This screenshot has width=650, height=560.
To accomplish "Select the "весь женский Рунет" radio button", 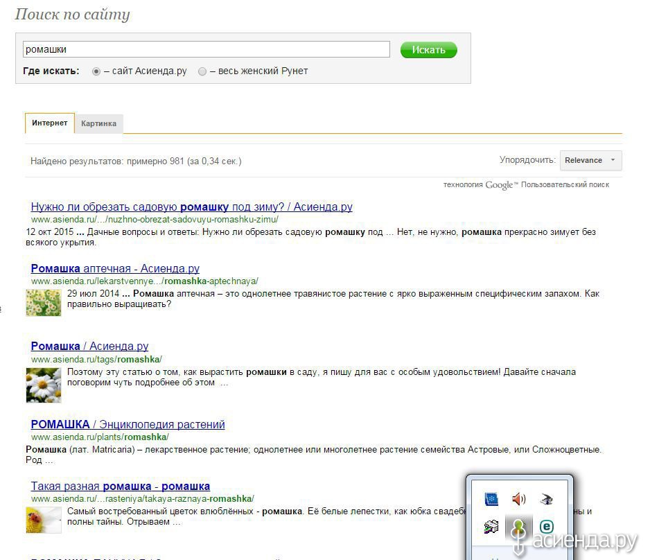I will (202, 71).
